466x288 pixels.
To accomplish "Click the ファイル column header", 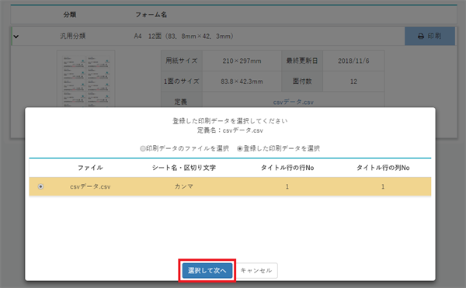I will (90, 168).
